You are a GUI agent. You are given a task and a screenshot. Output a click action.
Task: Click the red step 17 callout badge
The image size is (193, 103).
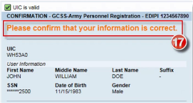point(179,42)
